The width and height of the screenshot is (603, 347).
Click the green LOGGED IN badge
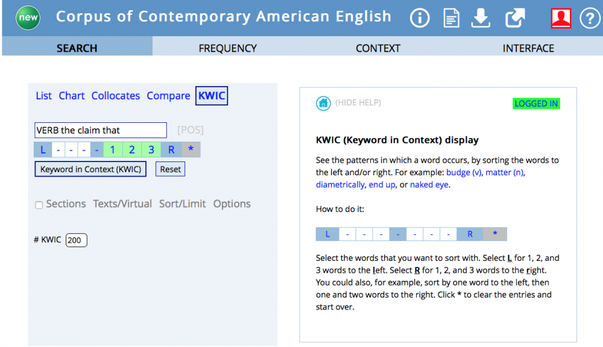click(x=536, y=104)
